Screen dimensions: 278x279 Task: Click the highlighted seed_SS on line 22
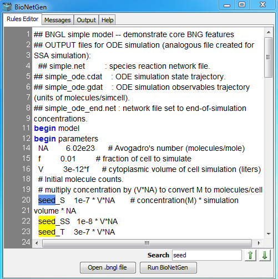click(54, 221)
